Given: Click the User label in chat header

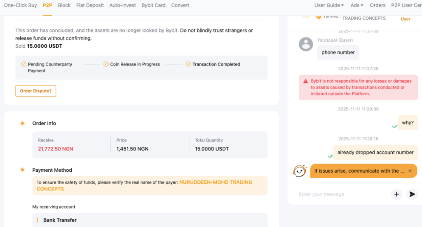Looking at the screenshot, I should [x=406, y=19].
